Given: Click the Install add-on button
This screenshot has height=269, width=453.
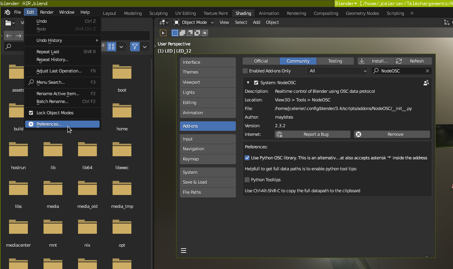Looking at the screenshot, I should [376, 61].
